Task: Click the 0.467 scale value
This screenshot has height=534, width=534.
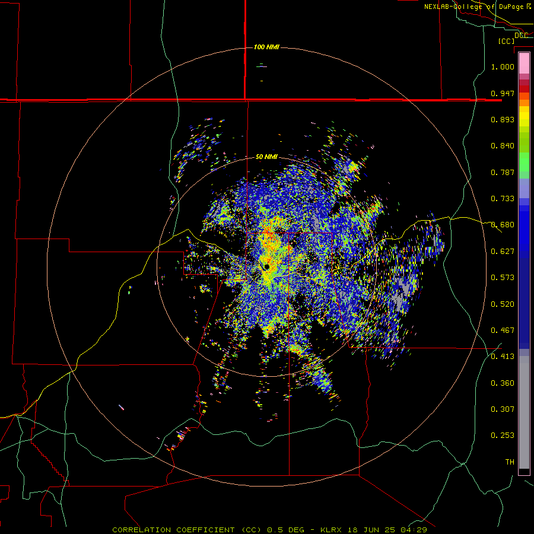Action: coord(503,330)
